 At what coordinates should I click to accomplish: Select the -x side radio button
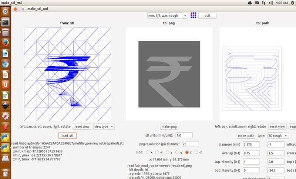tap(157, 152)
